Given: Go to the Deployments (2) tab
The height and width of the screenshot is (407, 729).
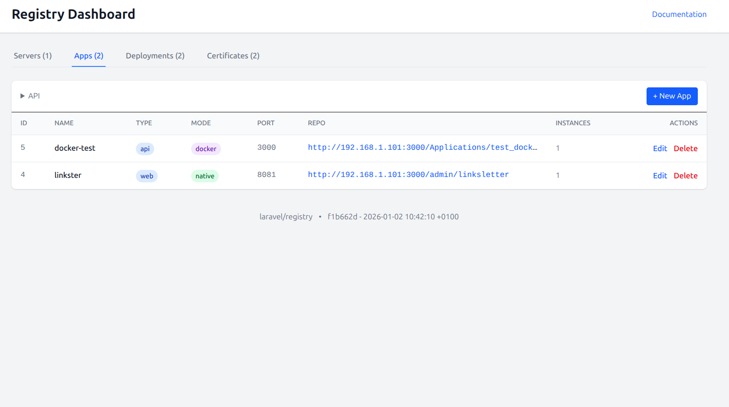Looking at the screenshot, I should 155,56.
